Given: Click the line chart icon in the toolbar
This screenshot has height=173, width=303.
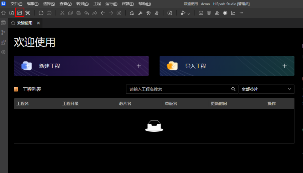Looking at the screenshot, I should pos(233,13).
